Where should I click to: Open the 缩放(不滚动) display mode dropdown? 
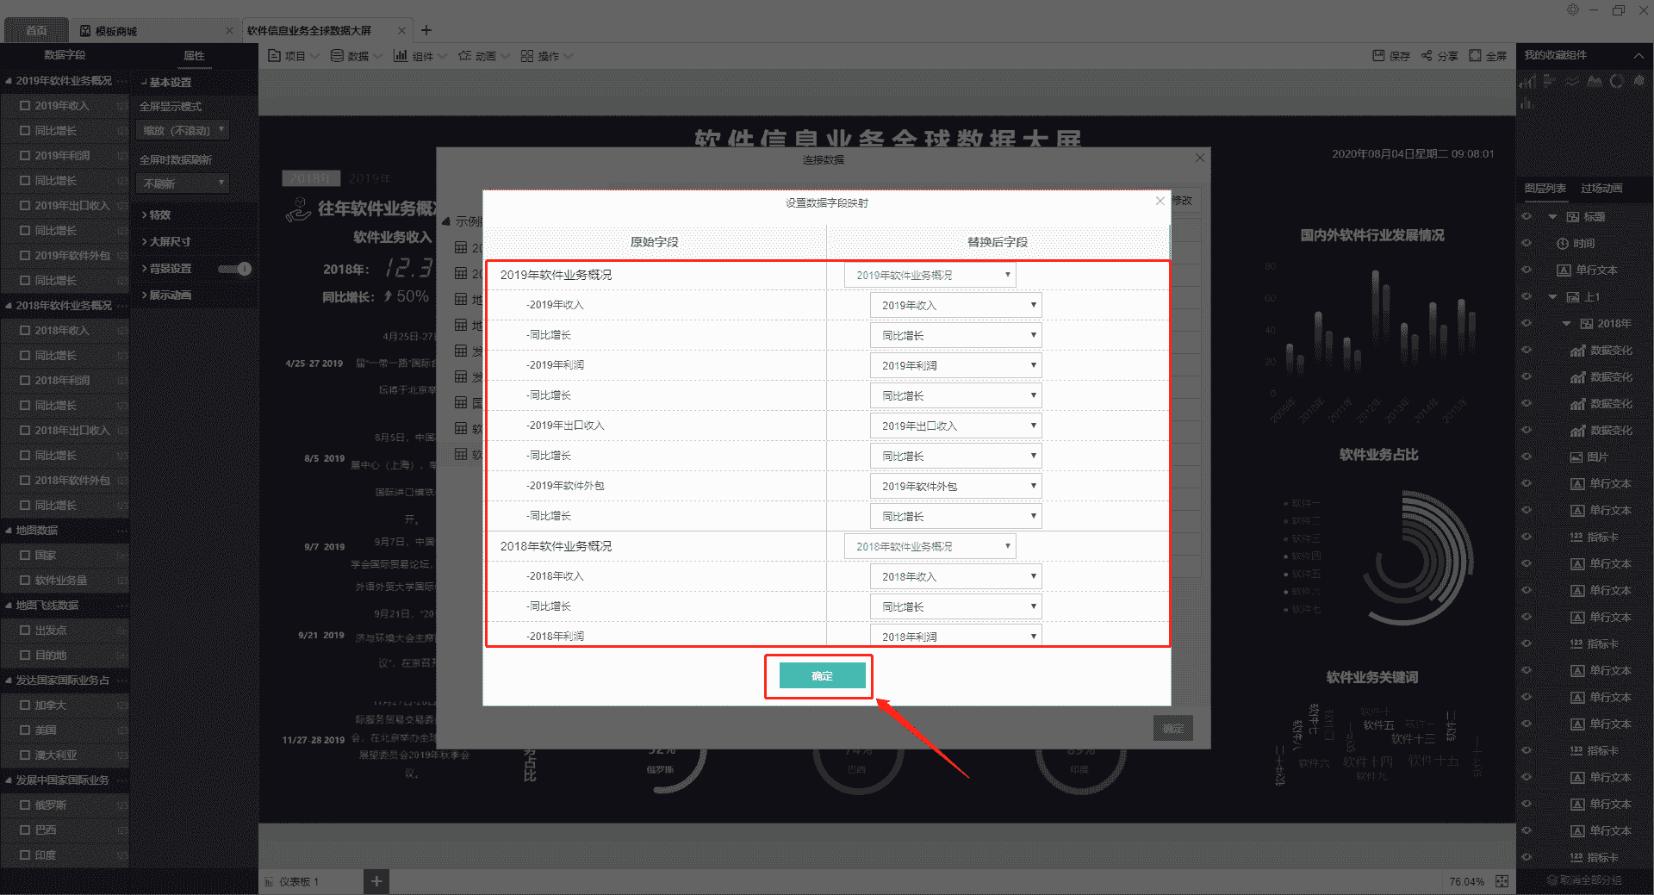point(183,131)
